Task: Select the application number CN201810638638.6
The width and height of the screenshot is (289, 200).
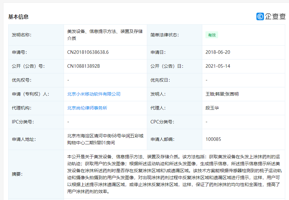Action: tap(88, 52)
